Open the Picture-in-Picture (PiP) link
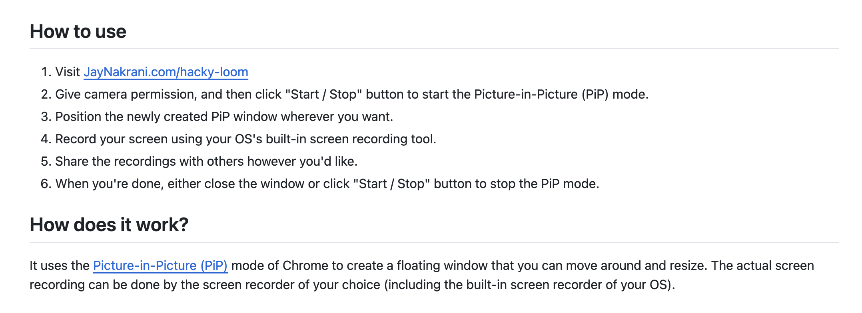This screenshot has width=862, height=313. coord(160,265)
